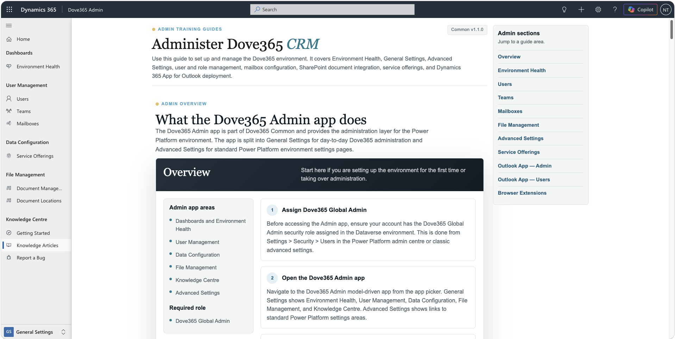Click the Users person icon
Screen dimensions: 675x339
9,99
